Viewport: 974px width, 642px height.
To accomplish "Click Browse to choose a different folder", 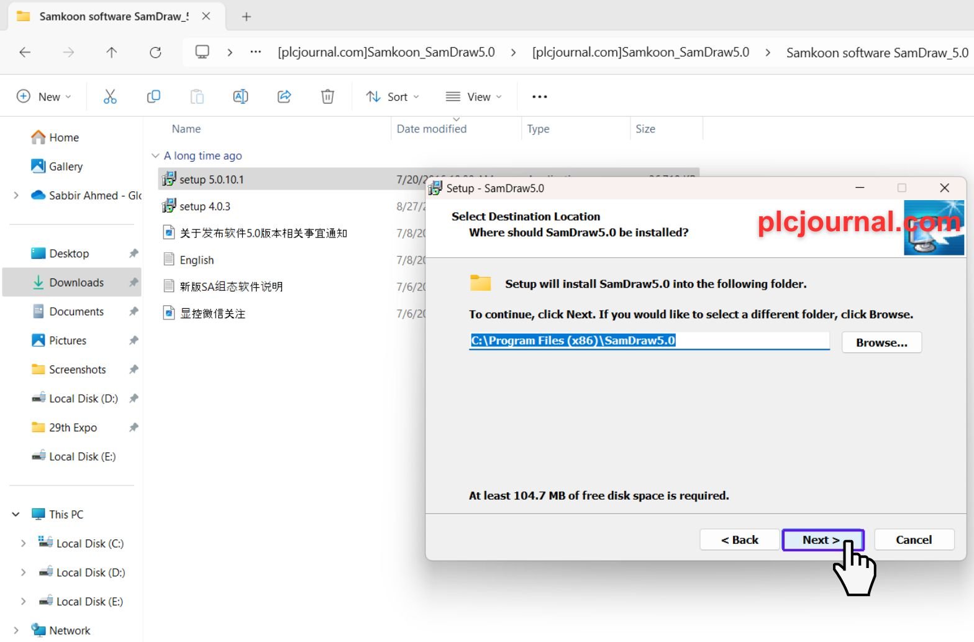I will (881, 342).
